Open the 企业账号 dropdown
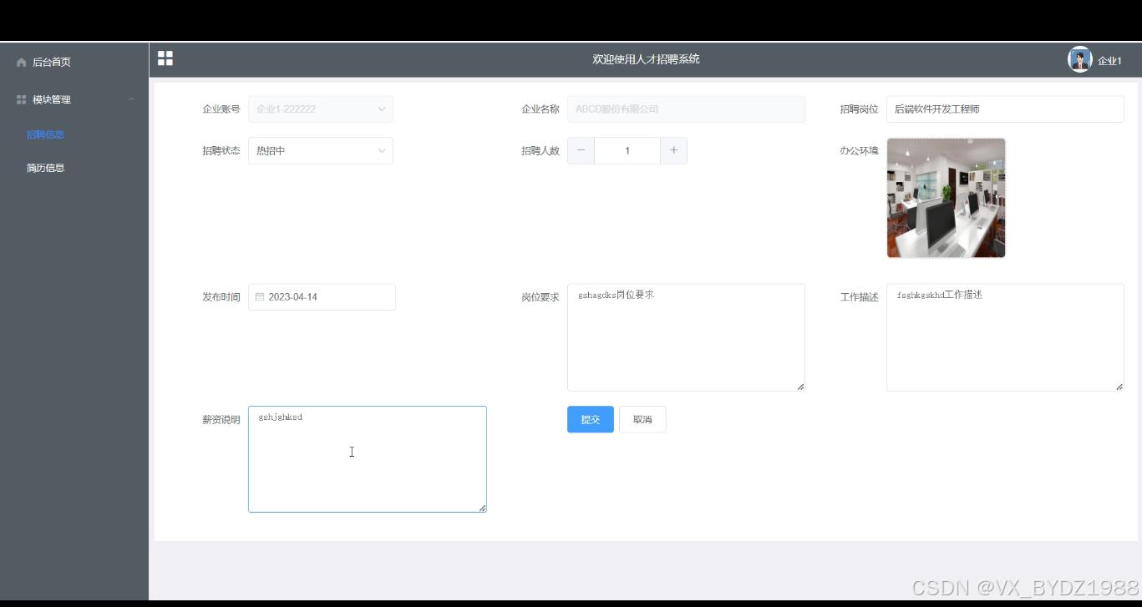Screen dimensions: 1142x607 point(321,109)
